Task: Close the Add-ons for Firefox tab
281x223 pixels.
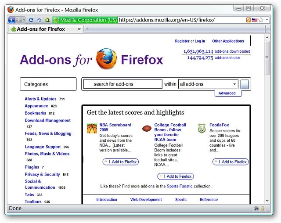Action: click(79, 29)
